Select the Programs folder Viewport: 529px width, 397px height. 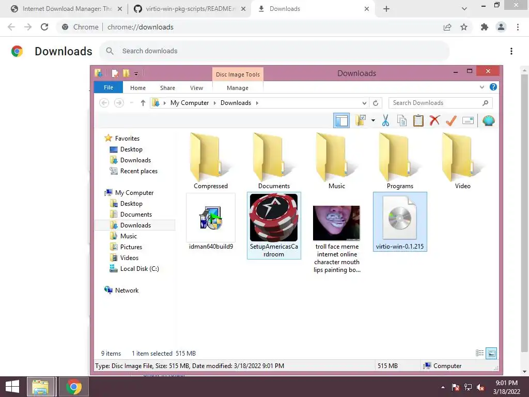click(x=400, y=161)
